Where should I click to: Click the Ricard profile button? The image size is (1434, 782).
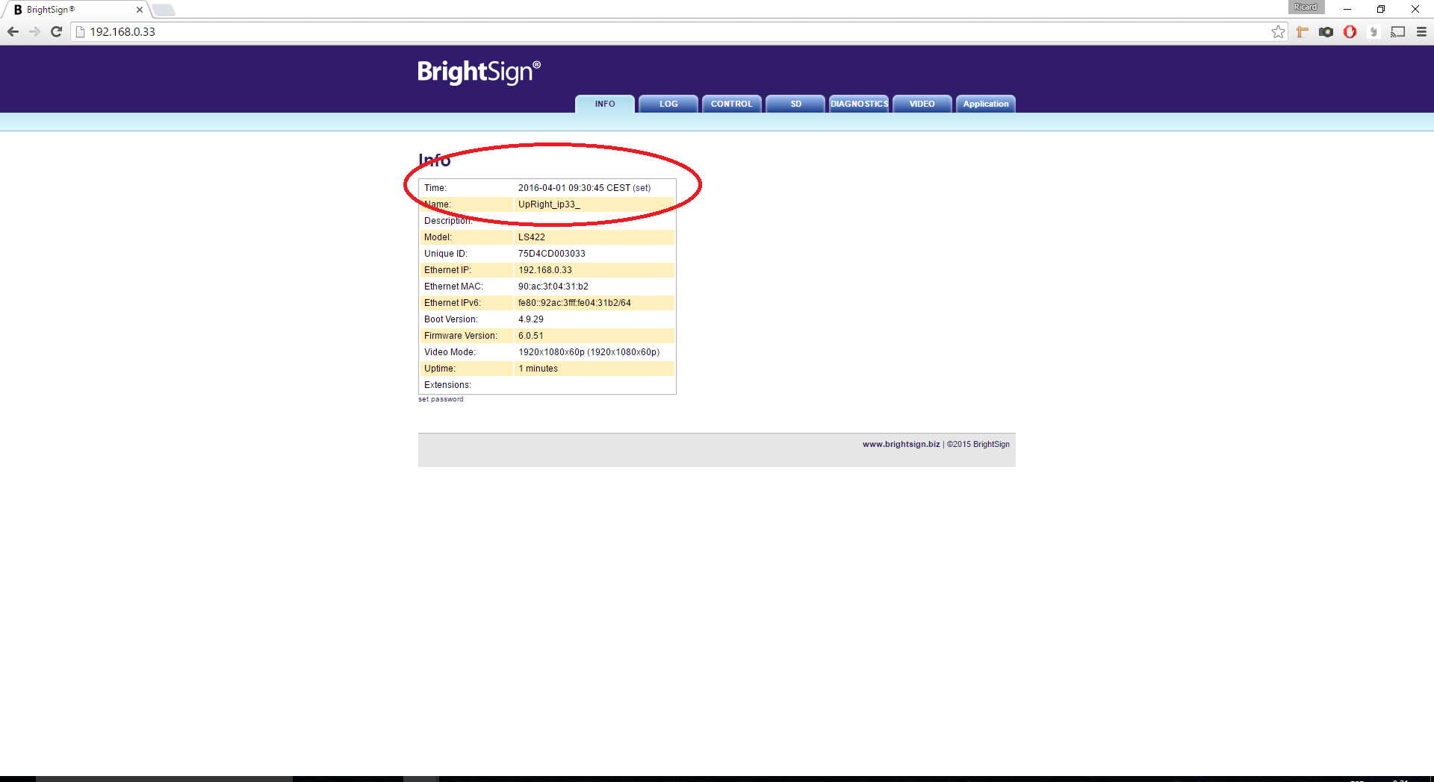(x=1306, y=7)
